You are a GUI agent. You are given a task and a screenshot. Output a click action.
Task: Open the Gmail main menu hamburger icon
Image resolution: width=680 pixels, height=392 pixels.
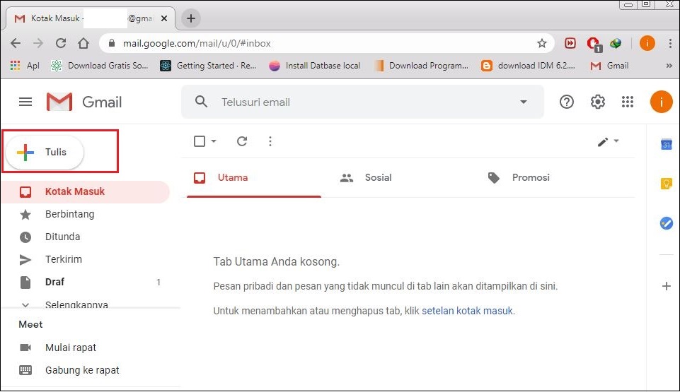(x=25, y=102)
